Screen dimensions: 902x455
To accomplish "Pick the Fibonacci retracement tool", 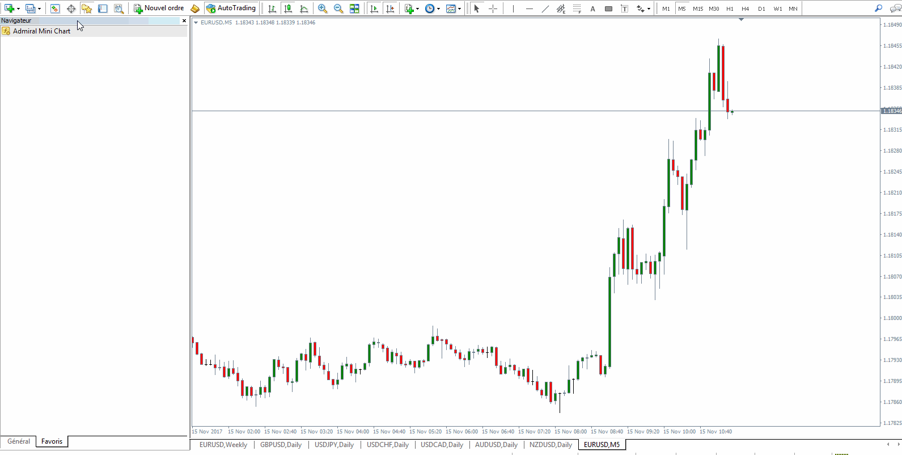I will click(x=577, y=9).
